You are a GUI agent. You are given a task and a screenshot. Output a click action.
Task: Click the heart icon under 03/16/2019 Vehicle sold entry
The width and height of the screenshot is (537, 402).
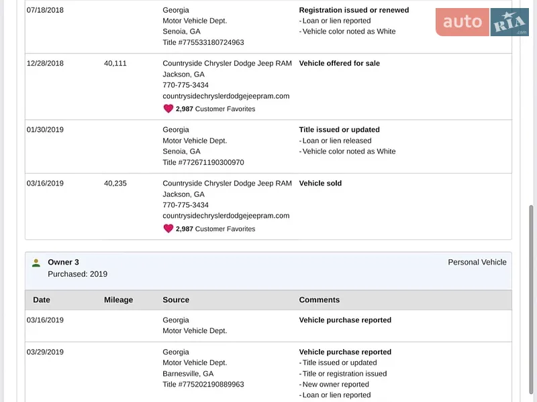point(168,228)
